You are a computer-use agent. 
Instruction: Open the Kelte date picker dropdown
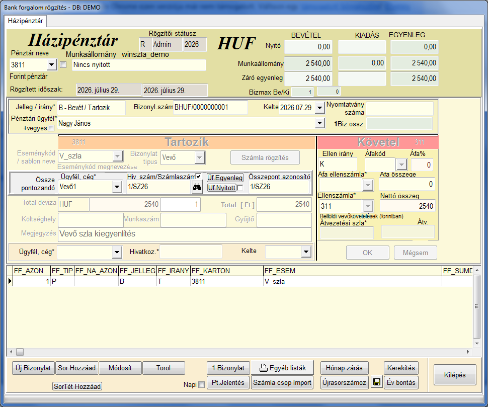[x=319, y=108]
